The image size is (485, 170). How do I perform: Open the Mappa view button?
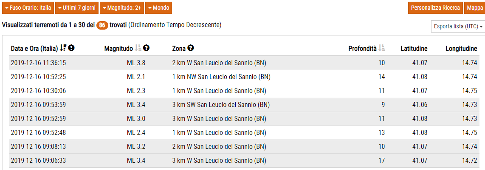pyautogui.click(x=474, y=8)
